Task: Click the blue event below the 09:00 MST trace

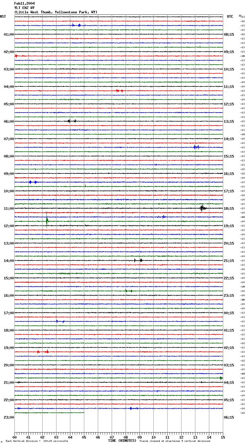Action: click(33, 182)
